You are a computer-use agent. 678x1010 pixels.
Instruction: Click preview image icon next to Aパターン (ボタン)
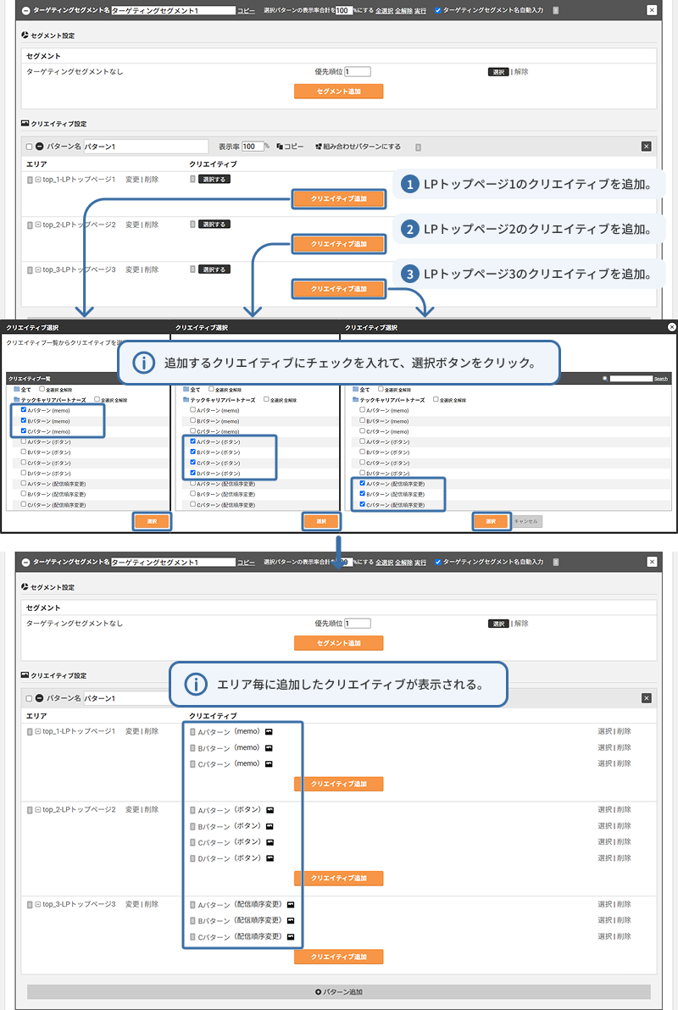pyautogui.click(x=270, y=810)
